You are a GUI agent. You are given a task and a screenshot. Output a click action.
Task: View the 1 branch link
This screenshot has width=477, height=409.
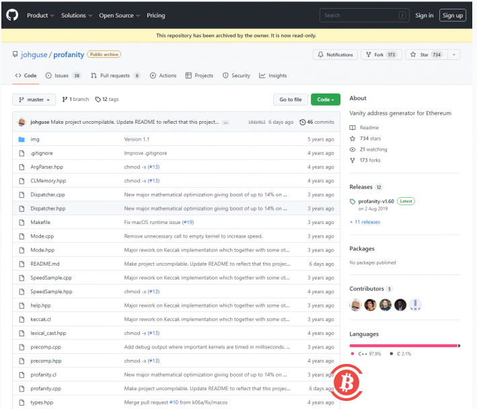(x=75, y=100)
